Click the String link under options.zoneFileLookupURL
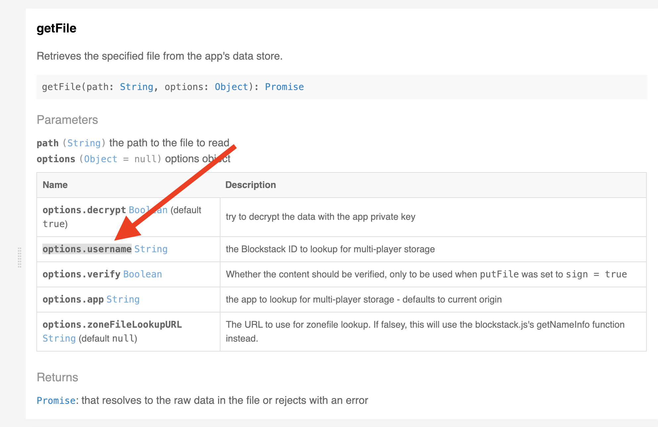The width and height of the screenshot is (658, 427). pos(59,338)
